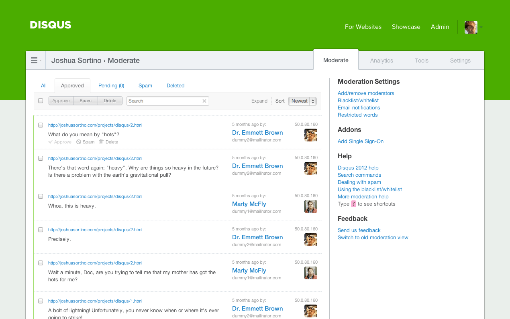Open Restricted words link
The width and height of the screenshot is (510, 319).
[358, 115]
